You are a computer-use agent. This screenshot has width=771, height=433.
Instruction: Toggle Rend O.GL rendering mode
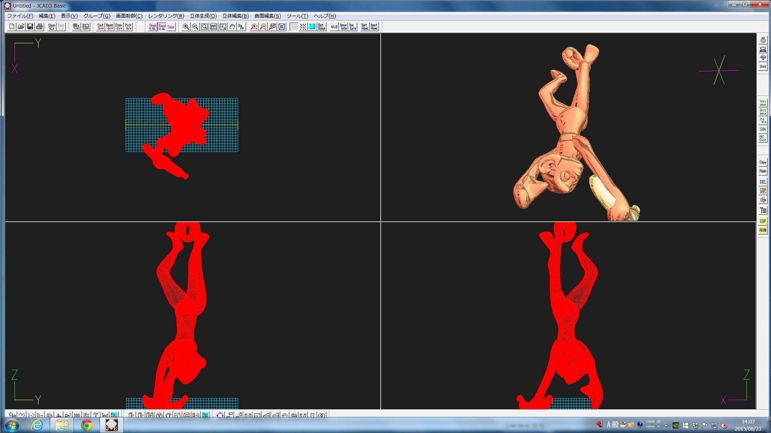[162, 27]
